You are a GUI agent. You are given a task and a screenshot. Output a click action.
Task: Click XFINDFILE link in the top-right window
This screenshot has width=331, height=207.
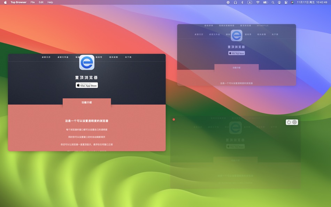coord(263,25)
